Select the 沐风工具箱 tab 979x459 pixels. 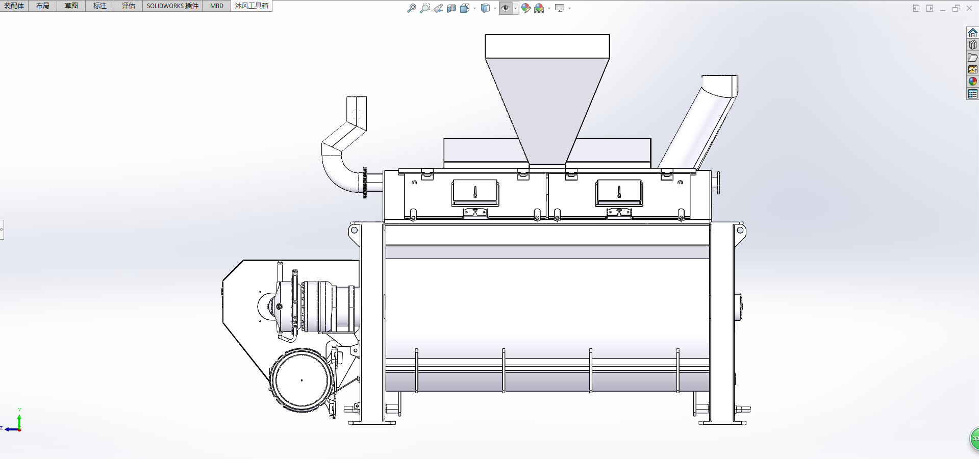pos(252,6)
